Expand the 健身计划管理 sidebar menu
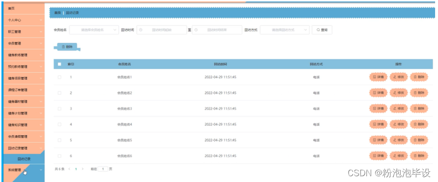 [x=24, y=113]
